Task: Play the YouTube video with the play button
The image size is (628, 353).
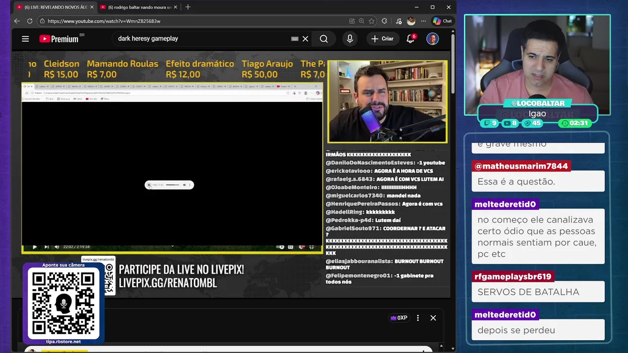Action: tap(34, 247)
